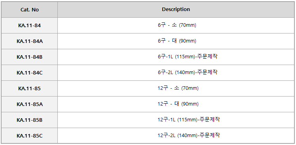Viewport: 296px width, 145px height.
Task: Click description 6구 - 대 (90mm)
Action: [177, 41]
